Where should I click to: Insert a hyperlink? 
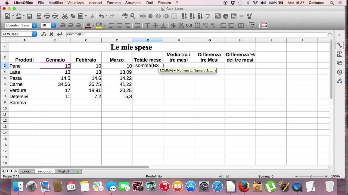pos(241,16)
